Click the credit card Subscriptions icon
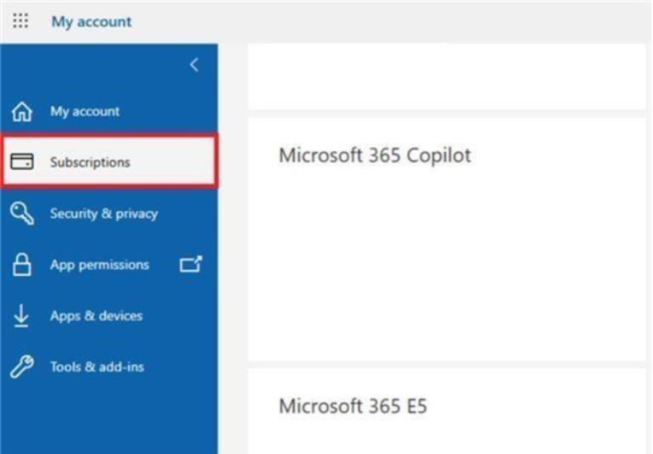This screenshot has height=454, width=653. tap(22, 162)
